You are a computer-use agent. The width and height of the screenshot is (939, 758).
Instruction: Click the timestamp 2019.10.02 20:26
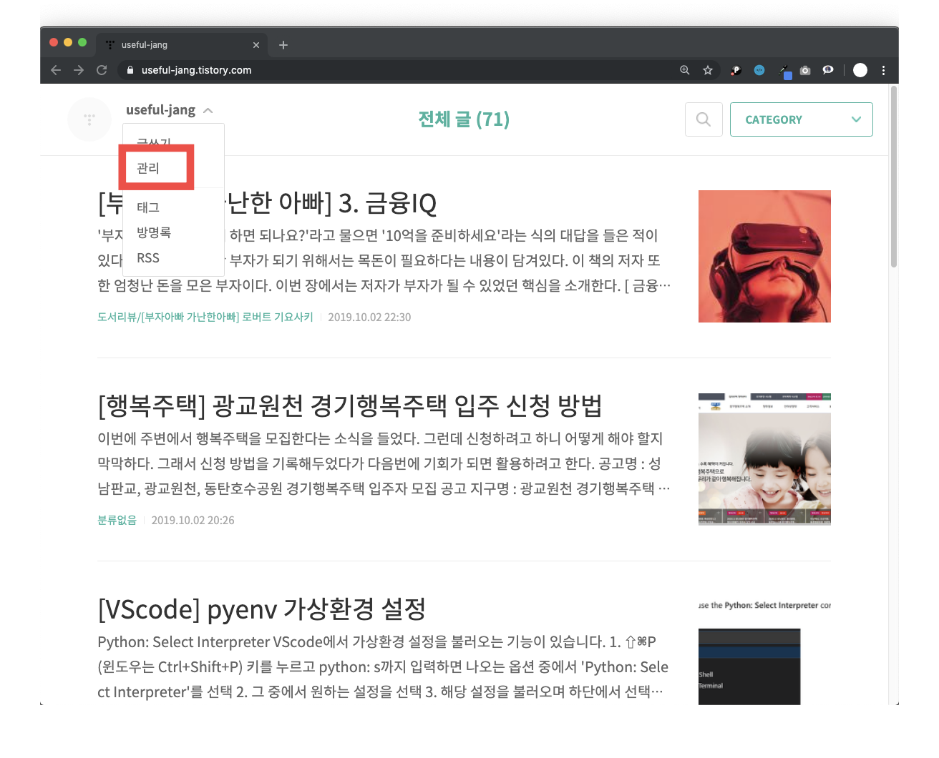point(193,520)
